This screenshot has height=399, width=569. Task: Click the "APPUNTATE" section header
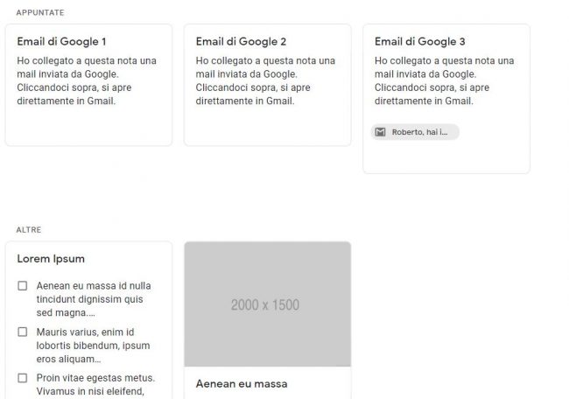(x=39, y=13)
